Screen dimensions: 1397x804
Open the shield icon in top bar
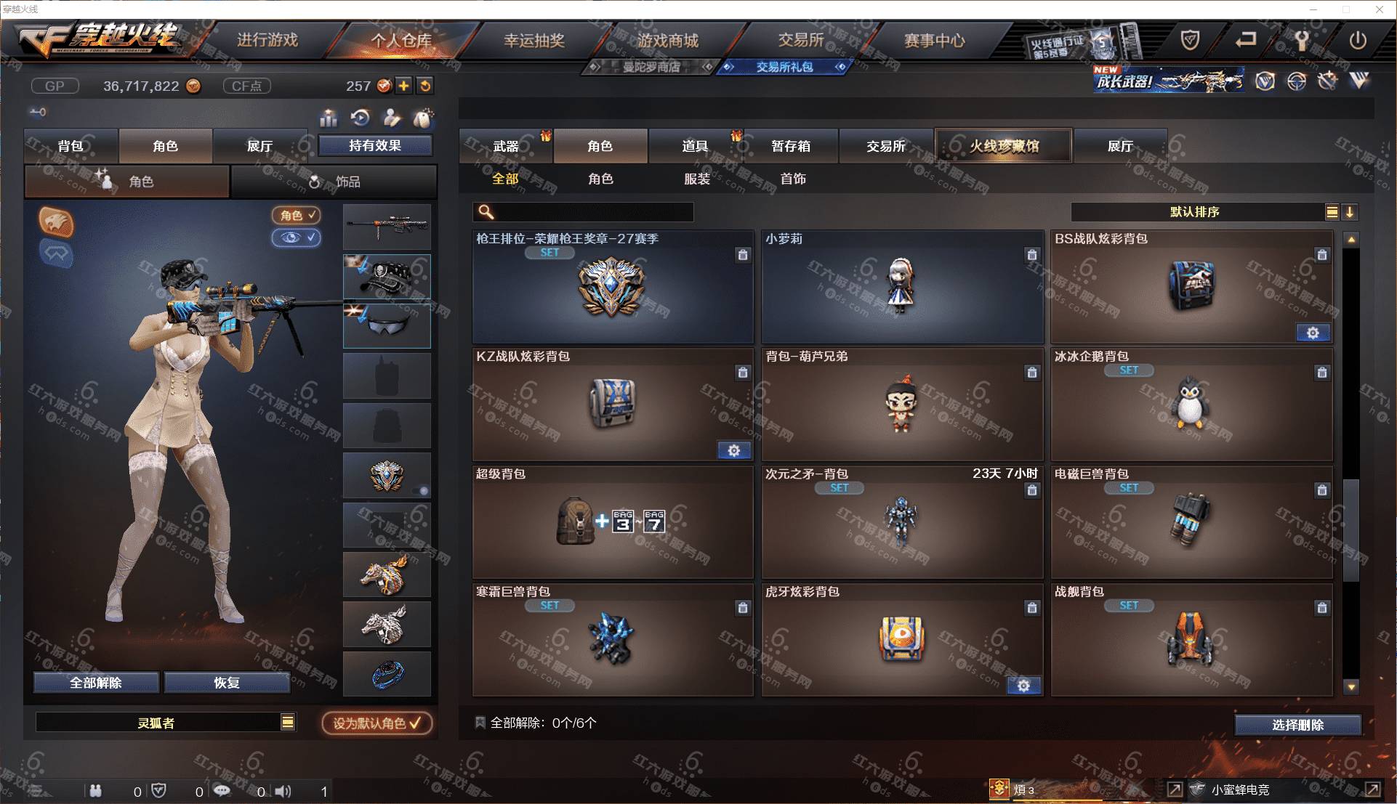click(1190, 40)
